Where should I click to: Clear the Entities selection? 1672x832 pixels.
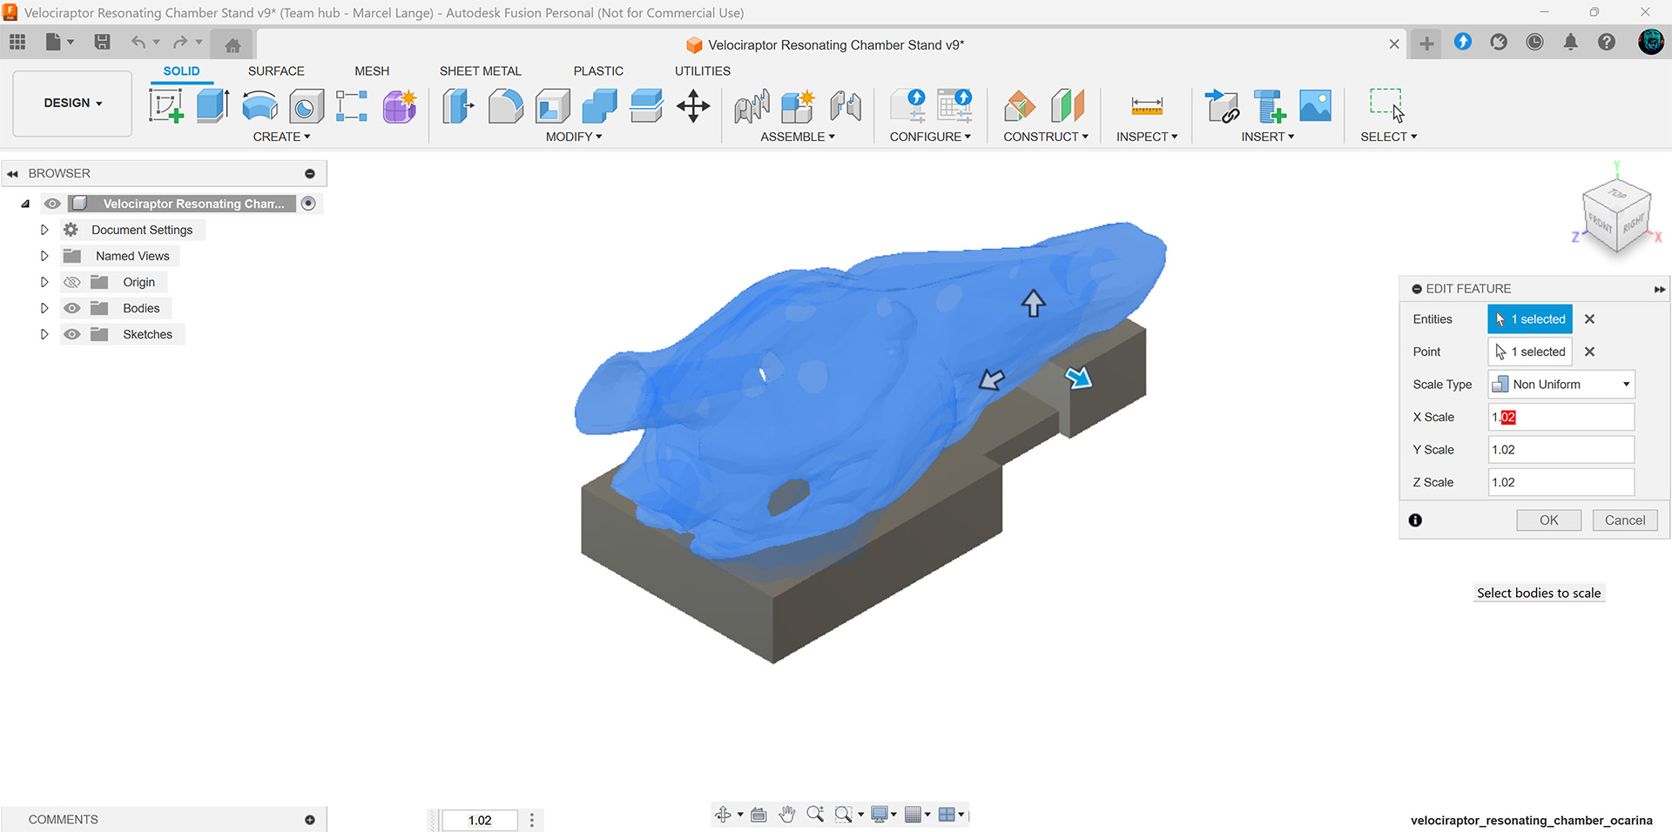[1589, 319]
